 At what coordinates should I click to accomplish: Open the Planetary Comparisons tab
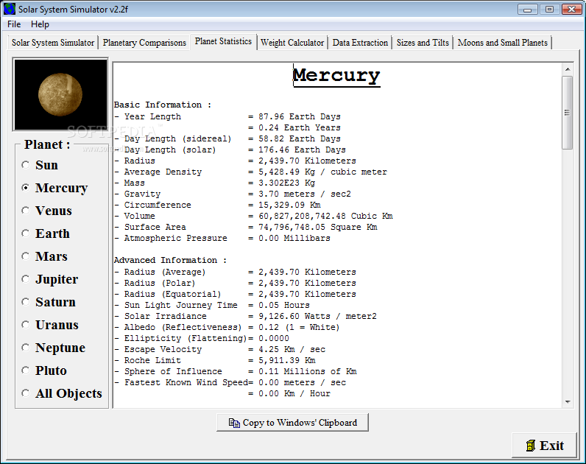pyautogui.click(x=144, y=43)
